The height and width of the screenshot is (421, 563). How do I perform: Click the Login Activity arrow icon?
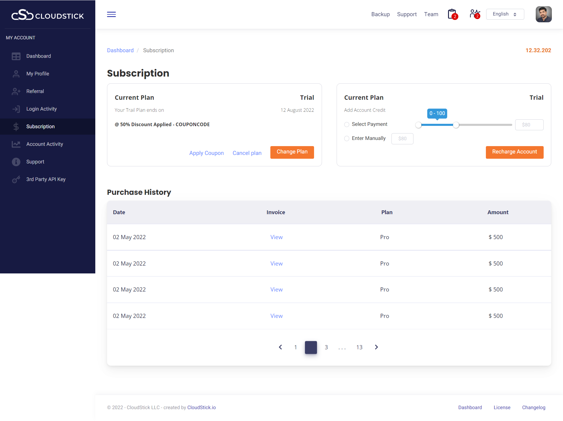click(16, 109)
